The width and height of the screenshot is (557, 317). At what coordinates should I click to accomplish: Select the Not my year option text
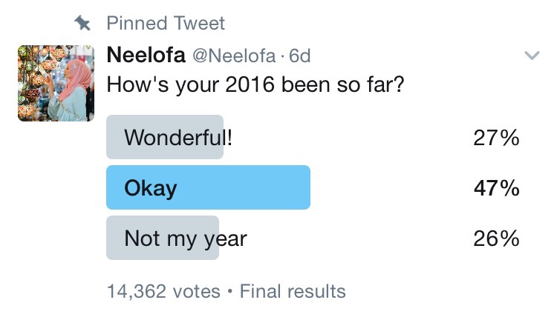(x=186, y=238)
